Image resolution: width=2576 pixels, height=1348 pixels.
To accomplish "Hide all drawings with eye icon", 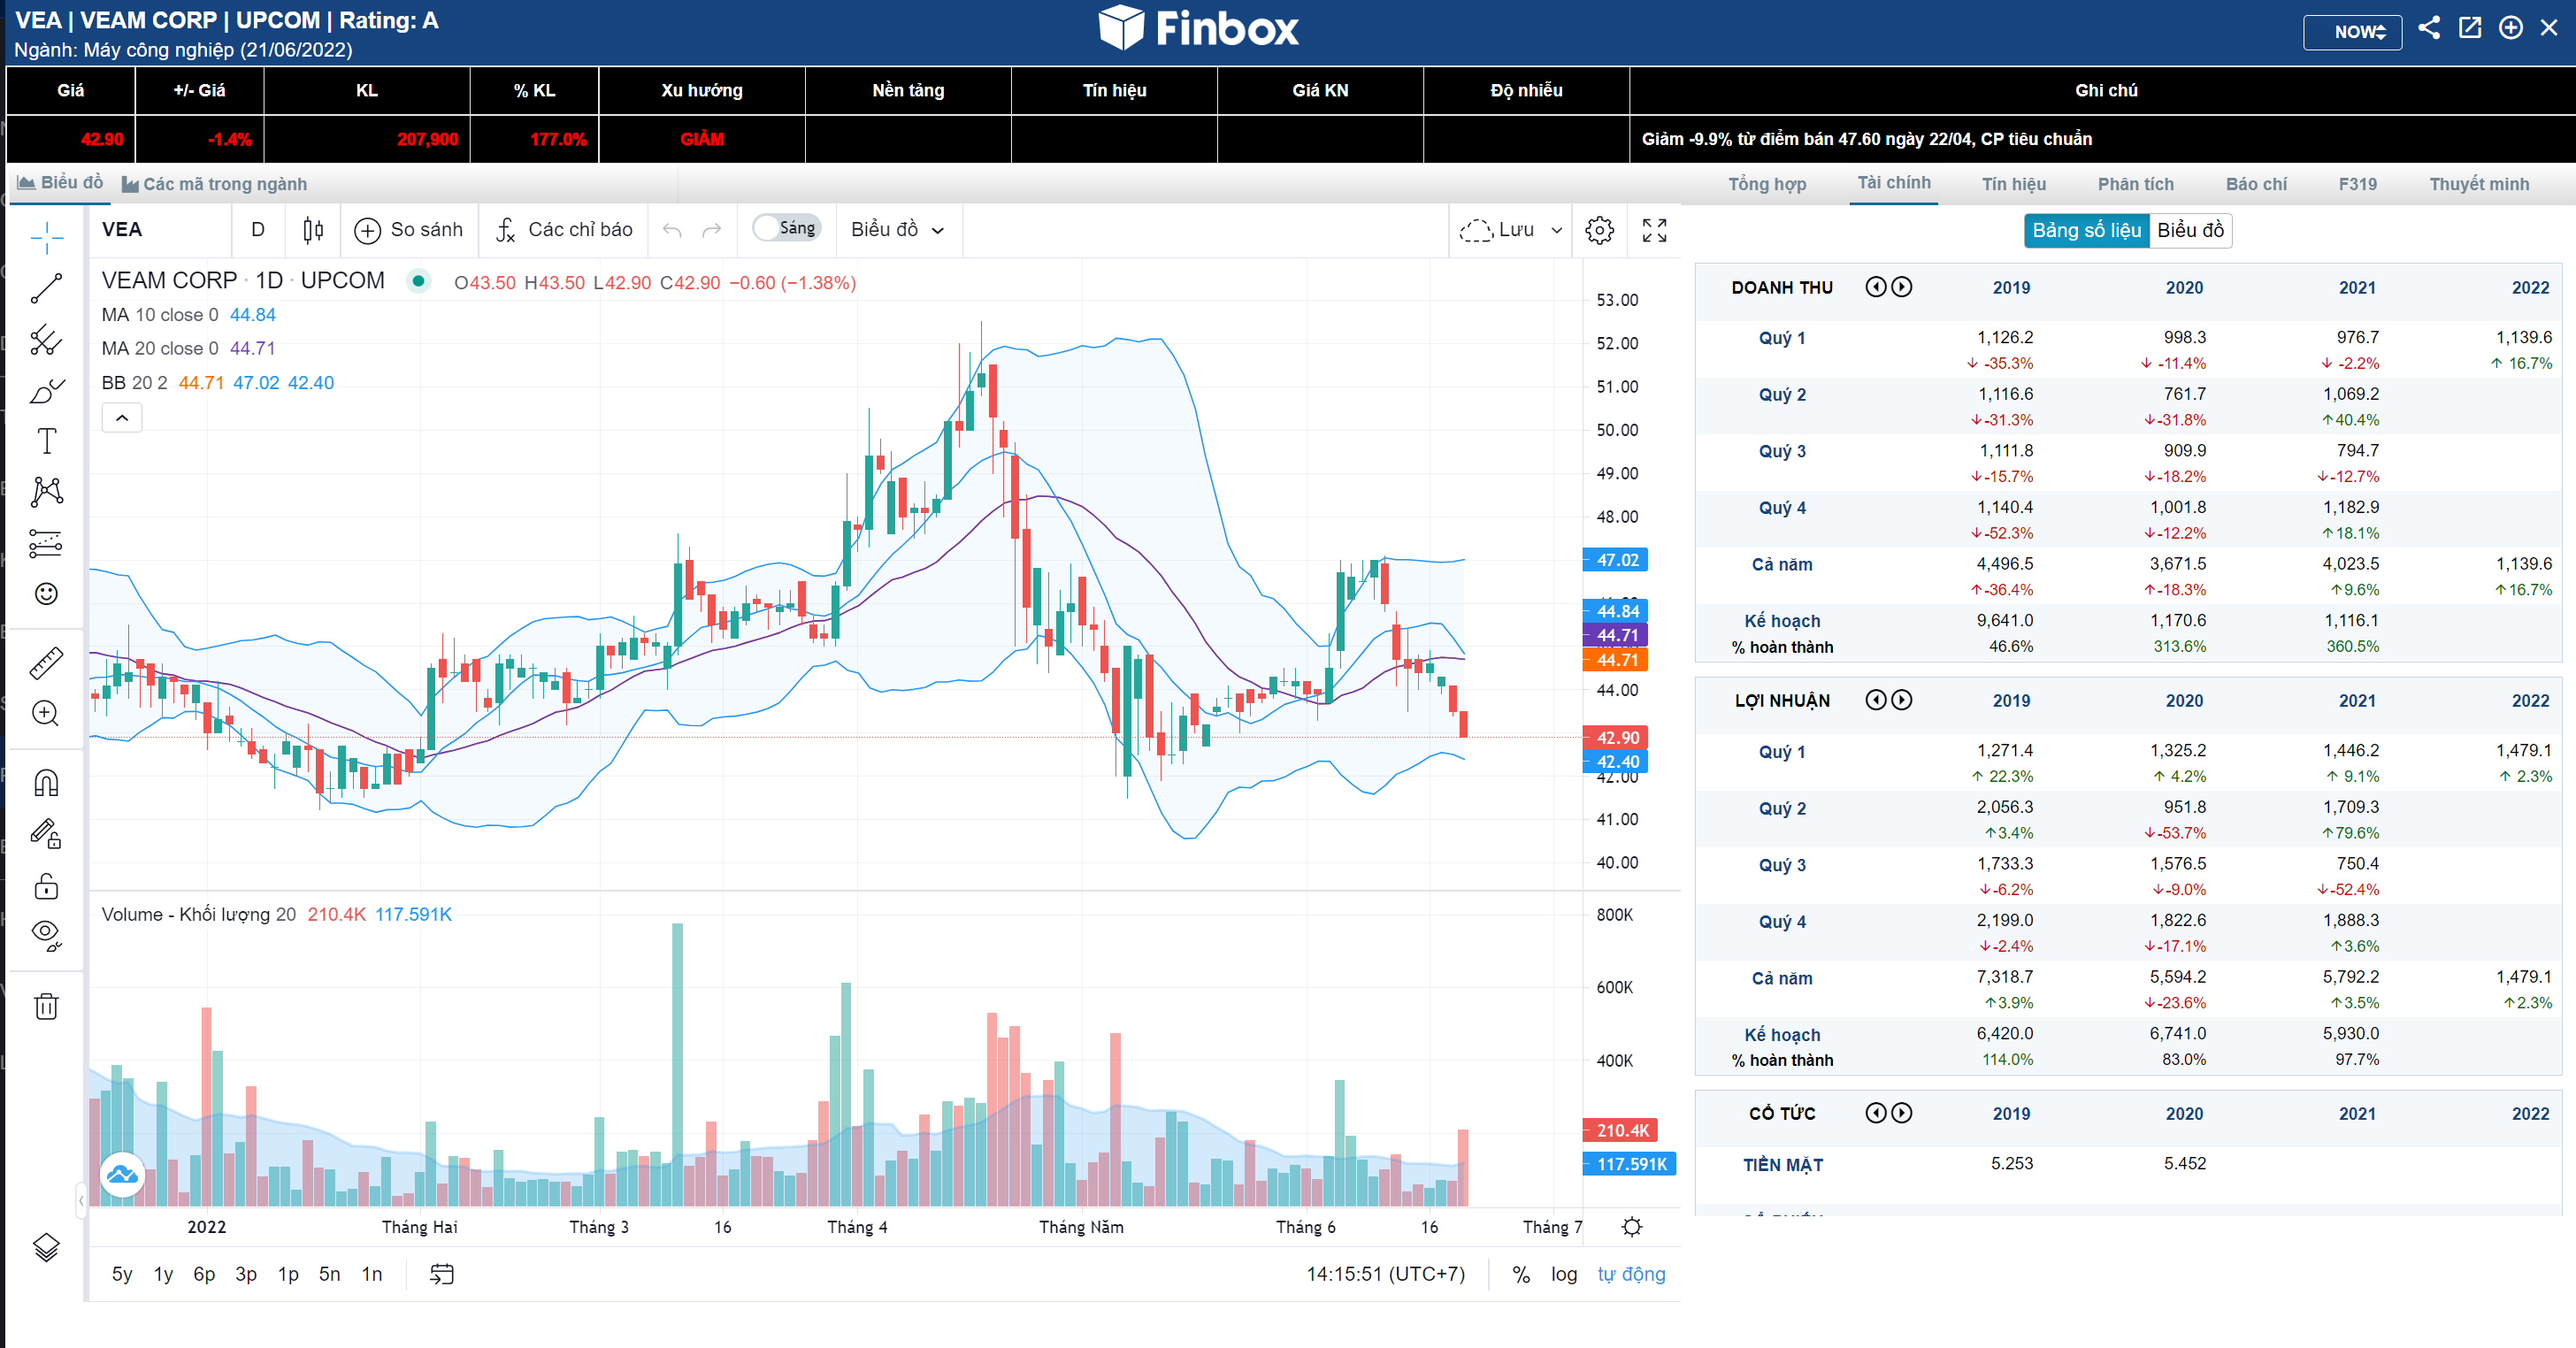I will coord(46,936).
